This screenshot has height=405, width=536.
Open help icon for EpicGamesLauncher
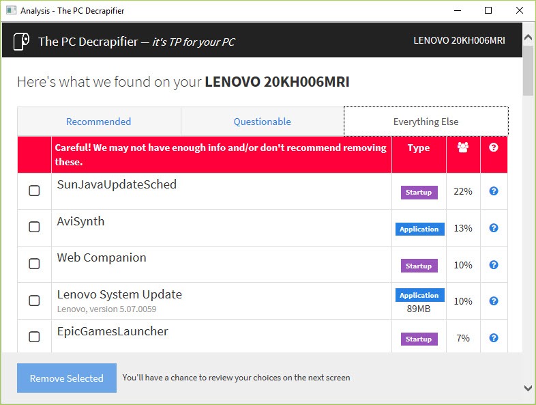(x=494, y=338)
